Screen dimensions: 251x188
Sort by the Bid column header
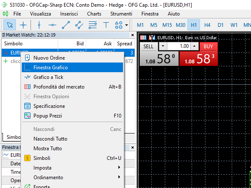coord(72,44)
